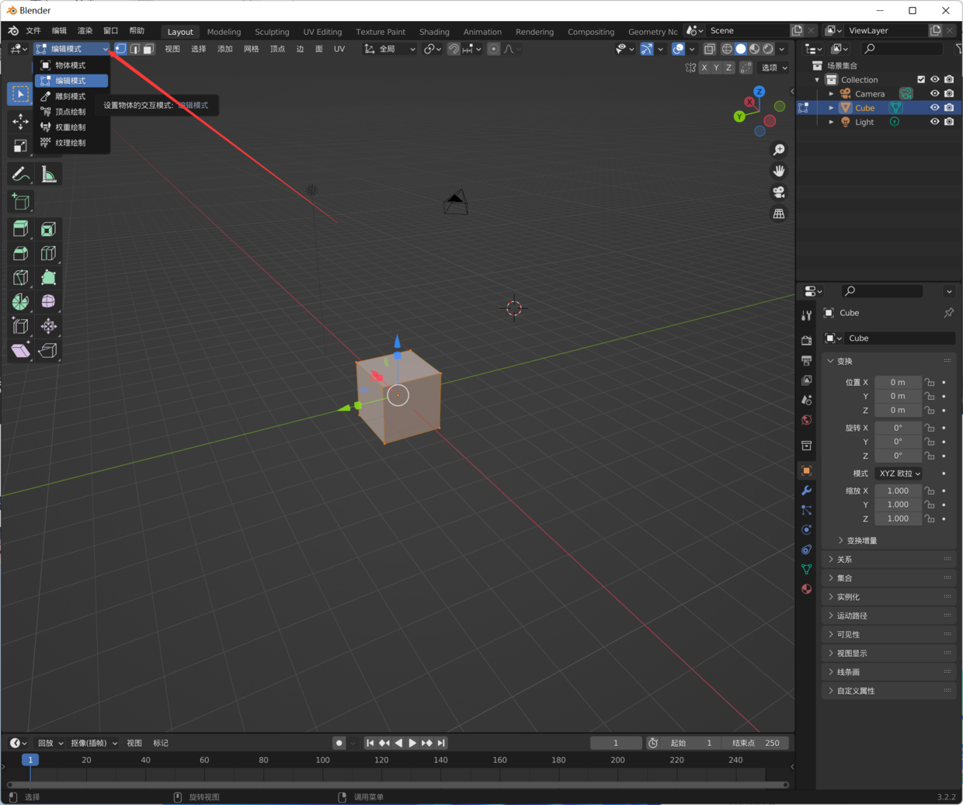Switch to the Modeling workspace tab
This screenshot has width=963, height=805.
224,32
